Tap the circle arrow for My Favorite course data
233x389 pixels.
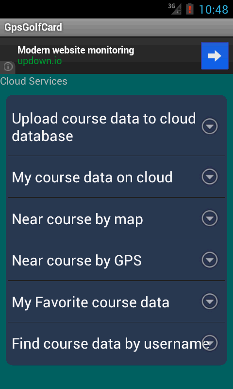(x=210, y=301)
